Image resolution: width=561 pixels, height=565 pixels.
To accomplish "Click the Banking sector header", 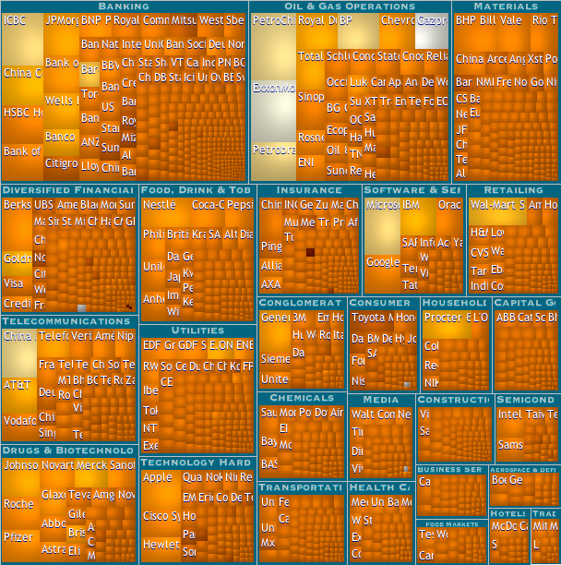I will (124, 6).
